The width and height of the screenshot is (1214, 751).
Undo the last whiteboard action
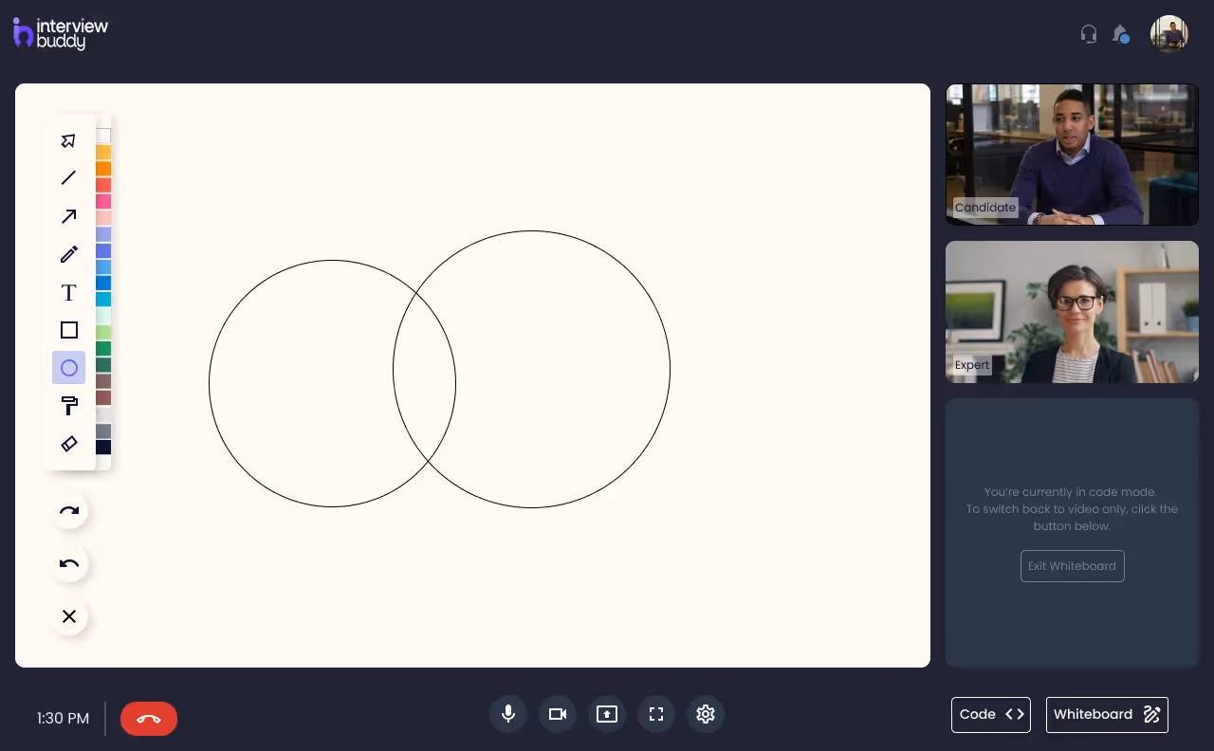click(x=69, y=564)
